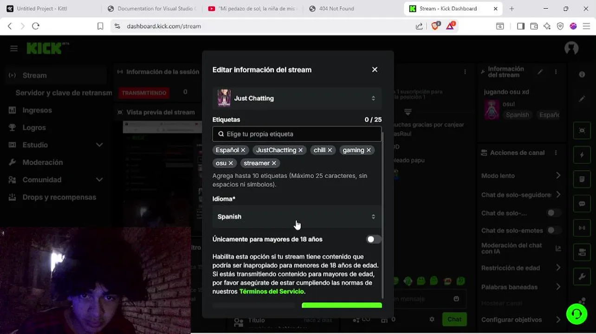Remove the chill tag
The height and width of the screenshot is (334, 596).
coord(330,150)
